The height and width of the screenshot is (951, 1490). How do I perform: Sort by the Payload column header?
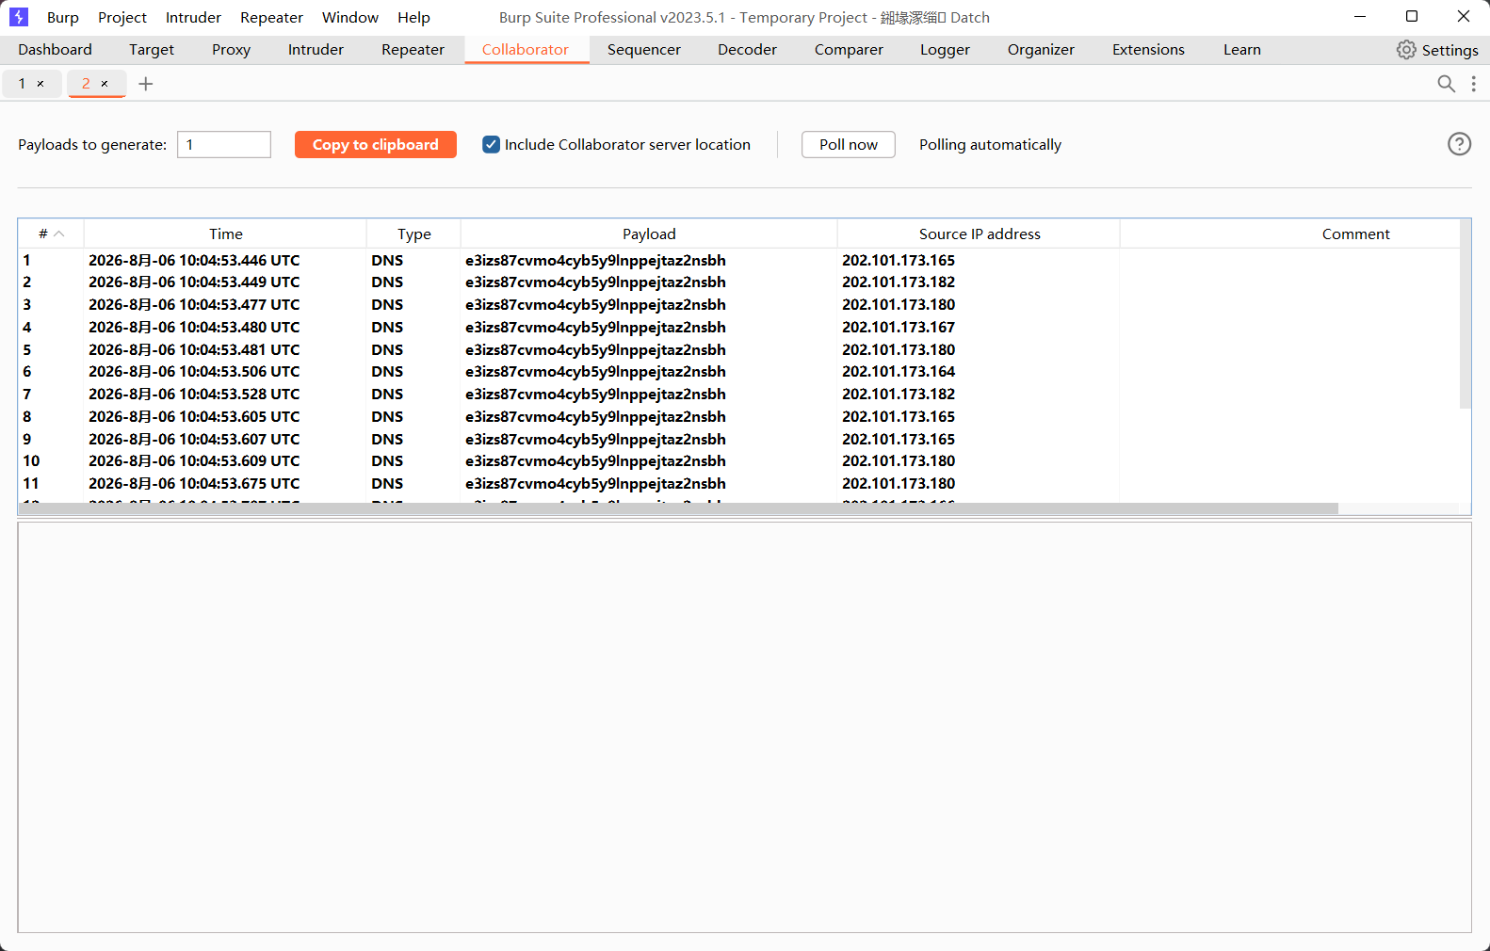pos(649,234)
